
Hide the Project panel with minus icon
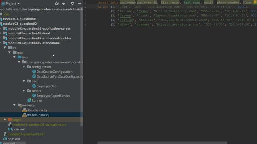80,3
